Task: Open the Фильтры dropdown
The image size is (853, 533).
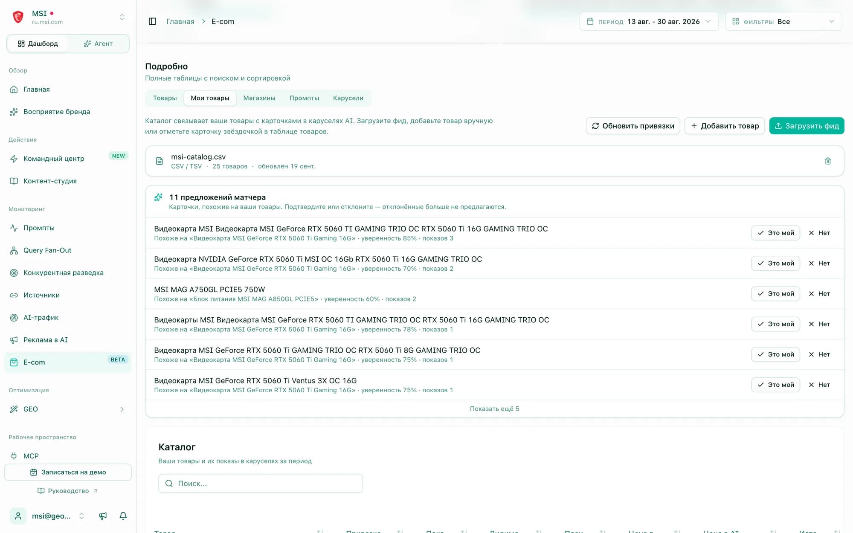Action: [x=783, y=21]
